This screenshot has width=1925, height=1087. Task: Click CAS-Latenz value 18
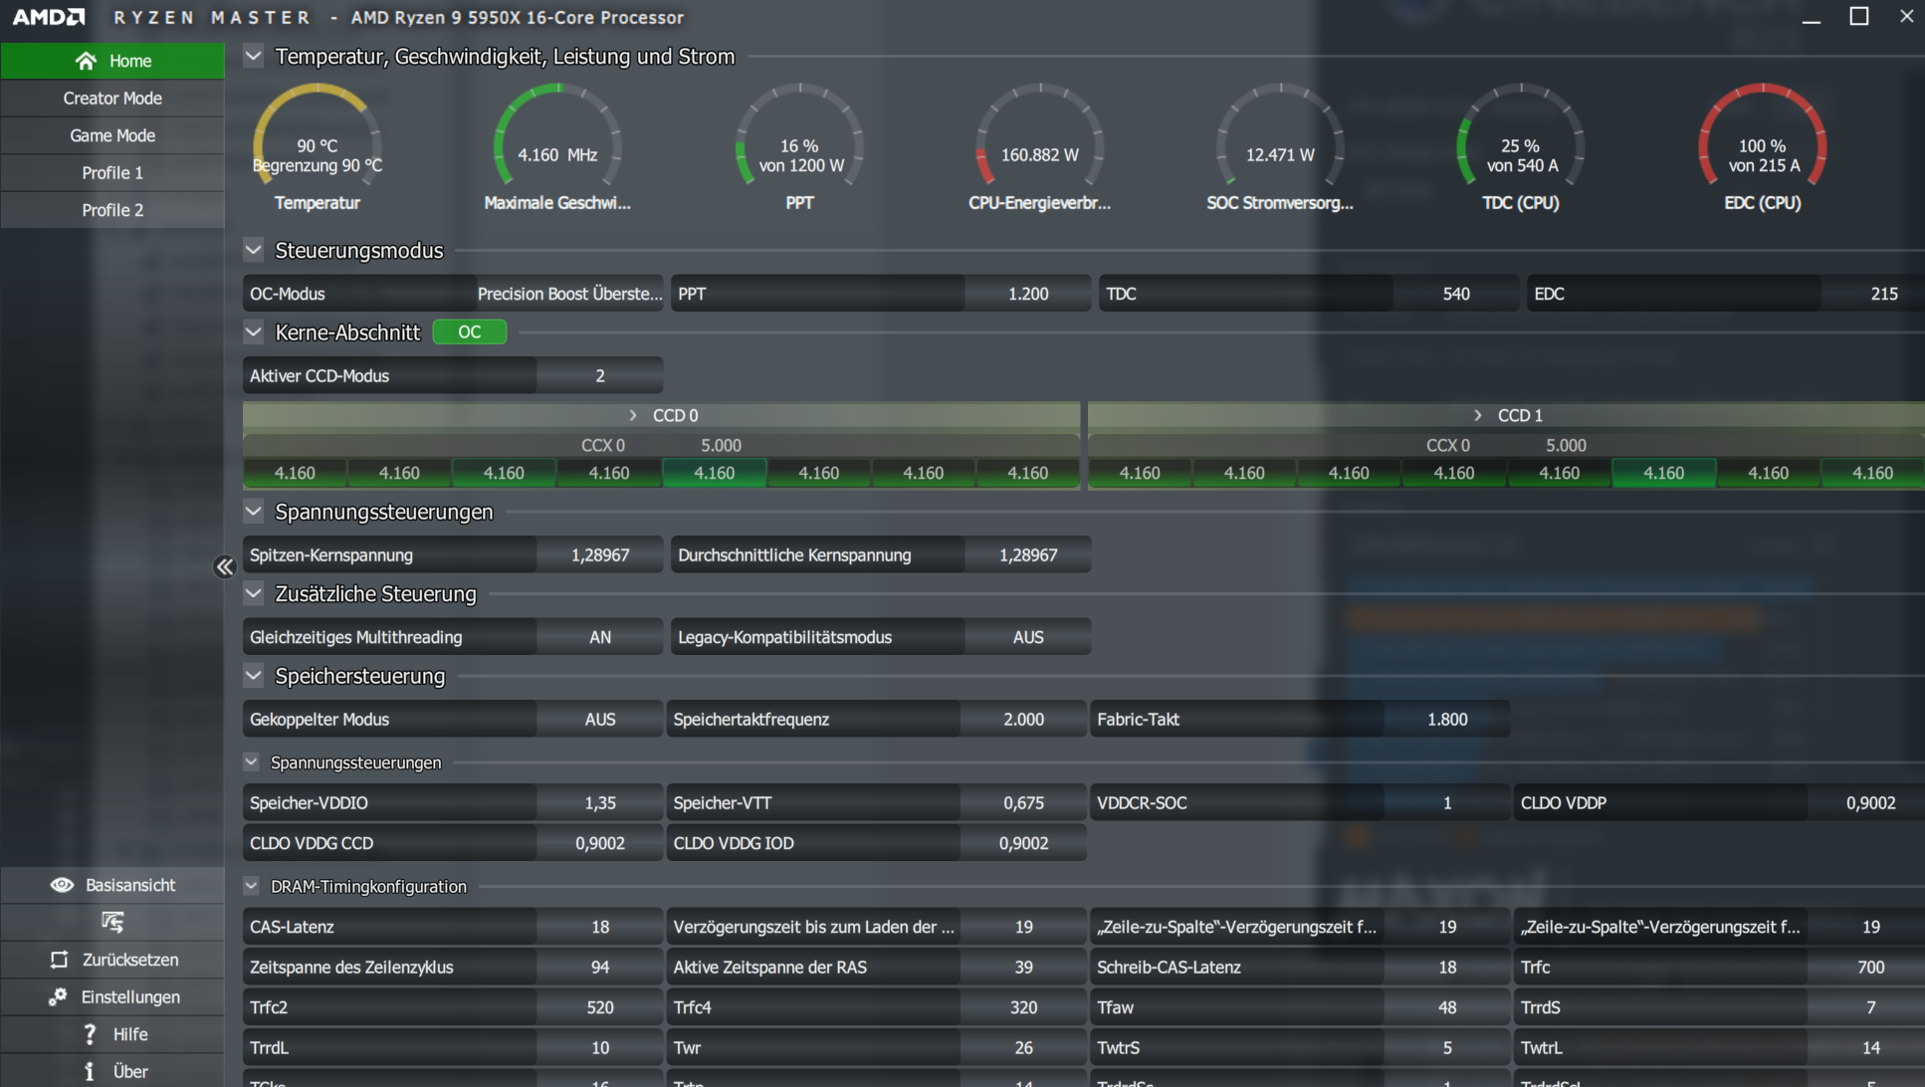tap(600, 927)
